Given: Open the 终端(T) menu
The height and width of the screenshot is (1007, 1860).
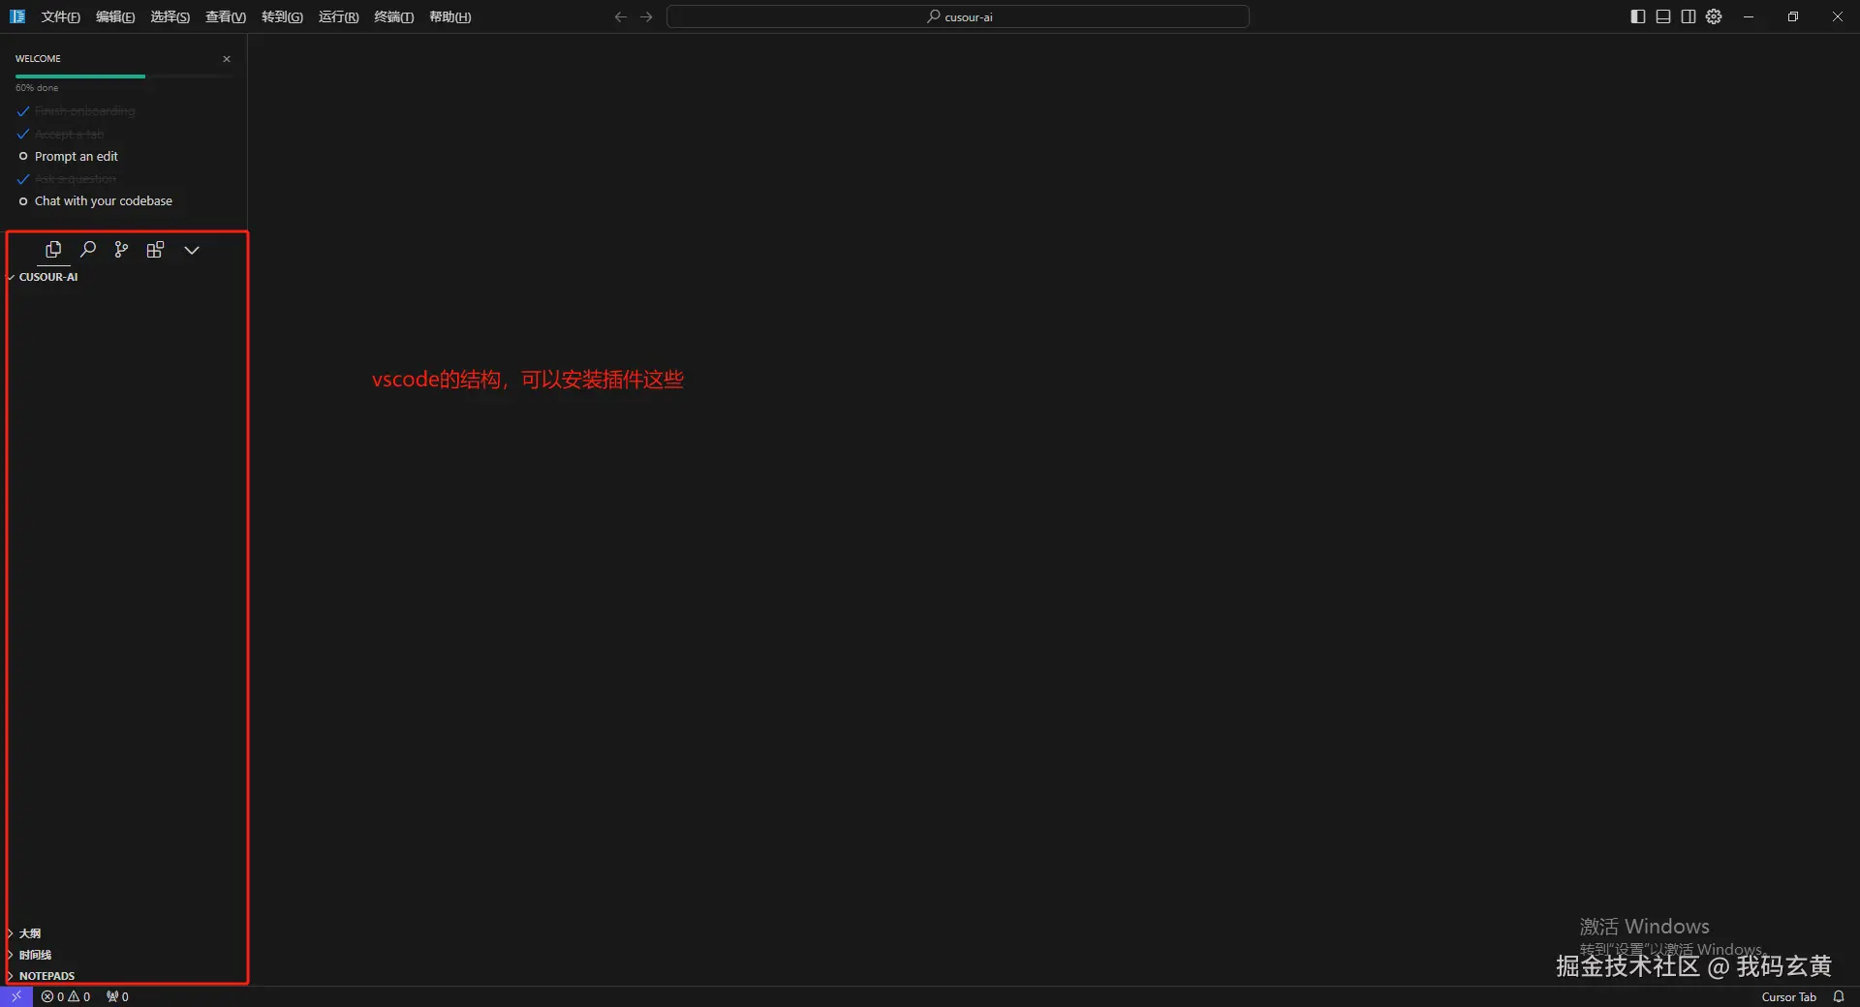Looking at the screenshot, I should (x=393, y=16).
